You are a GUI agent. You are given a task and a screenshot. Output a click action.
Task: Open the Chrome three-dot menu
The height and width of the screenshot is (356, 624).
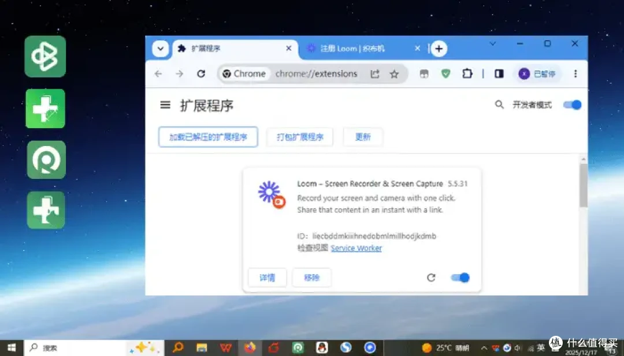point(575,73)
